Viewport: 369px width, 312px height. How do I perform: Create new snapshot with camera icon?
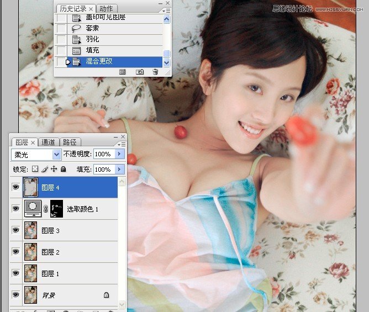pyautogui.click(x=140, y=72)
